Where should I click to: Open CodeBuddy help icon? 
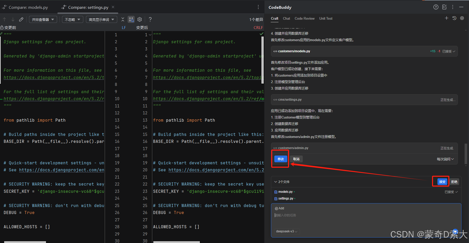436,7
